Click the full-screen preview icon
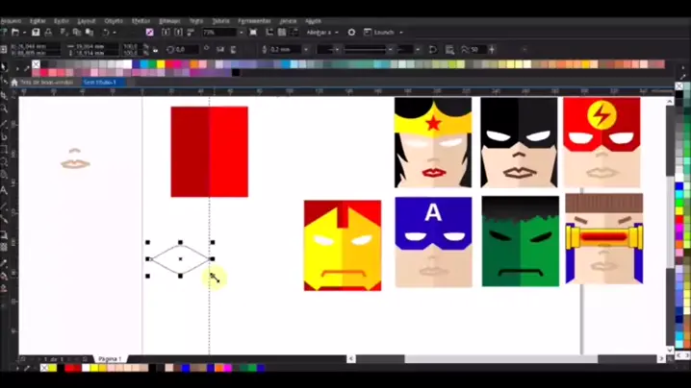The width and height of the screenshot is (691, 388). [x=253, y=32]
